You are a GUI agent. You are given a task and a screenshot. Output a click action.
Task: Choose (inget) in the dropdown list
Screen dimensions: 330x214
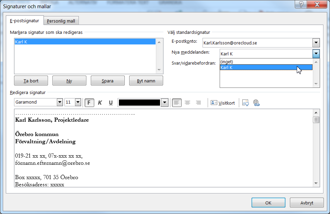click(x=266, y=62)
